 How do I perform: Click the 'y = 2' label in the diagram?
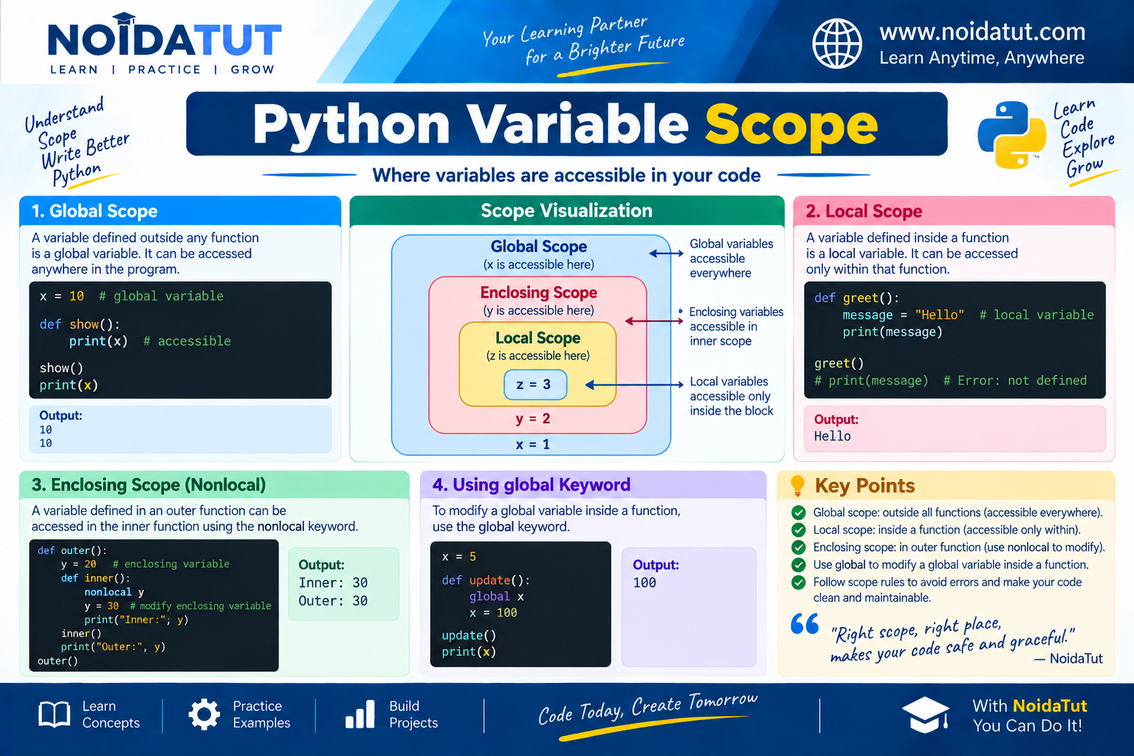tap(533, 419)
